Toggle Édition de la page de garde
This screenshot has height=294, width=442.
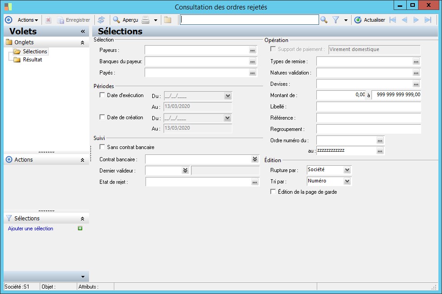pyautogui.click(x=273, y=192)
